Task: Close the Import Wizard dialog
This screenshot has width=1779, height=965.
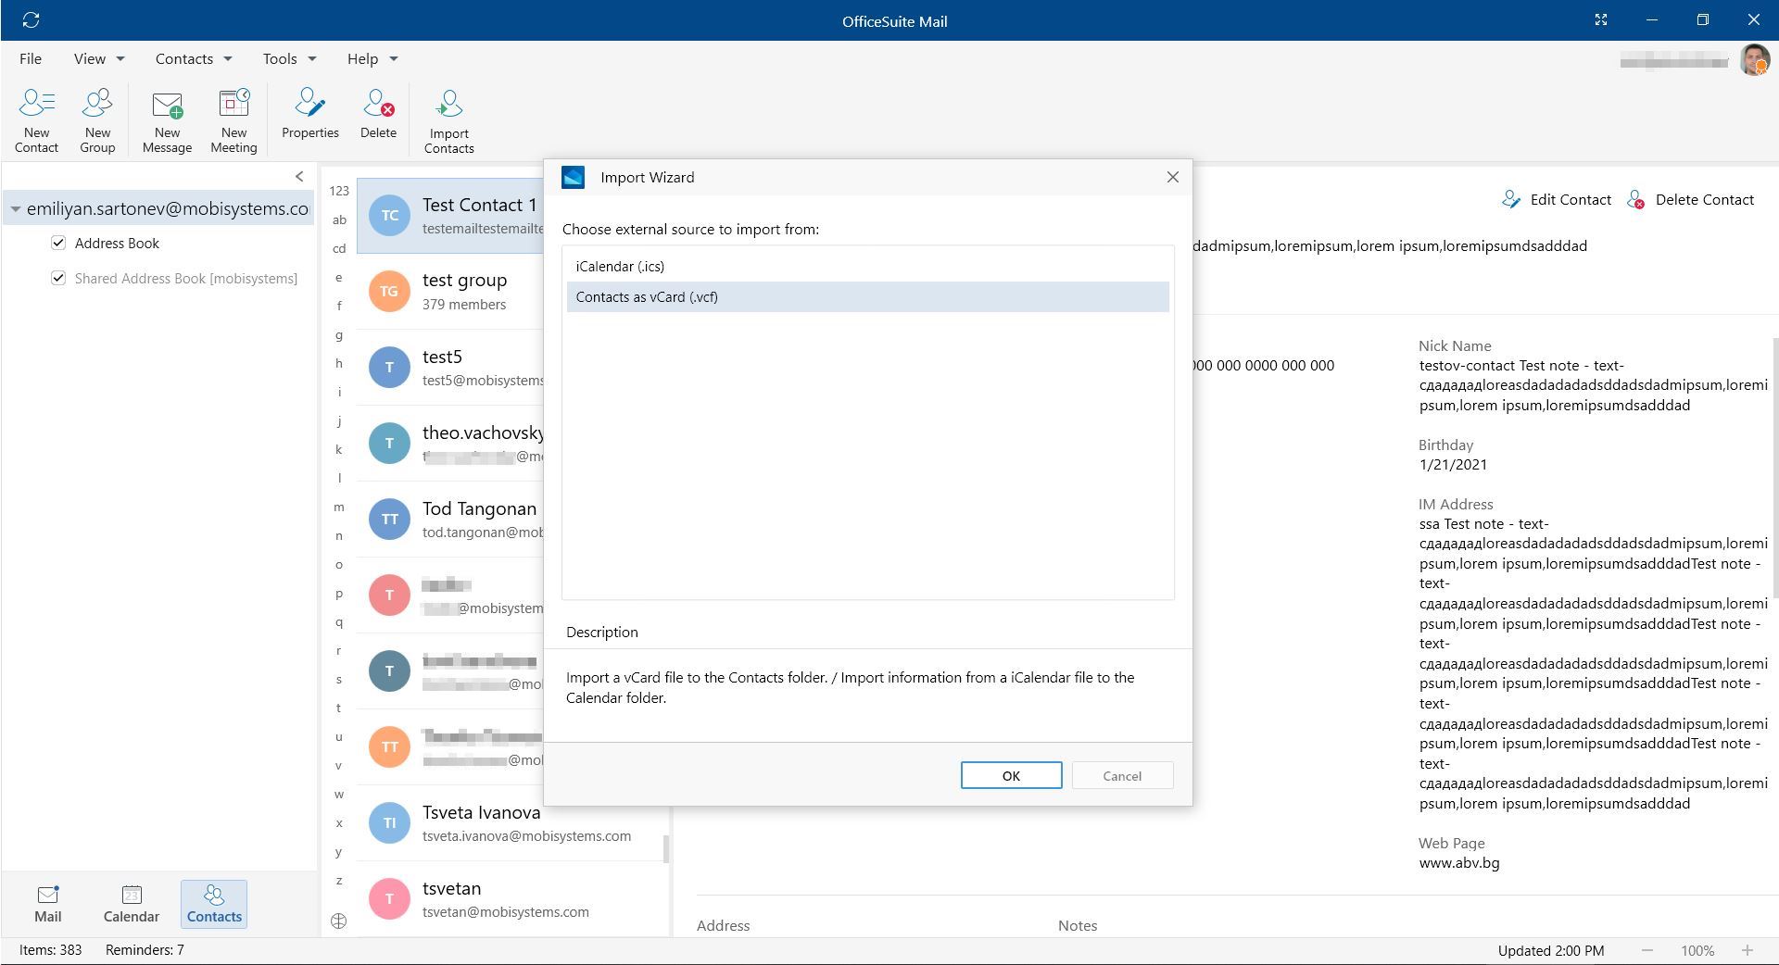Action: tap(1172, 177)
